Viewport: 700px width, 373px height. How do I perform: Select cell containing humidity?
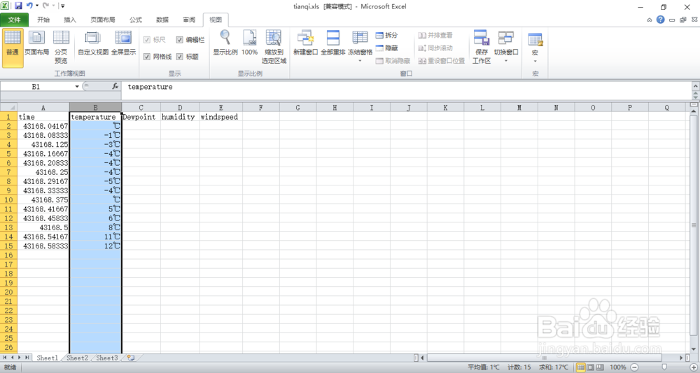click(180, 117)
